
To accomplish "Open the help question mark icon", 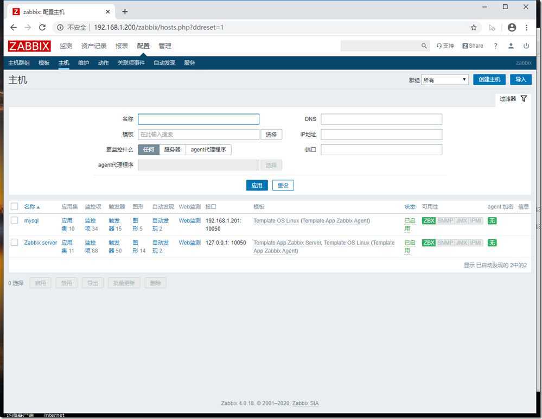I will (x=495, y=46).
